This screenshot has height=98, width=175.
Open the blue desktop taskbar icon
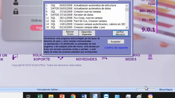coord(117,96)
